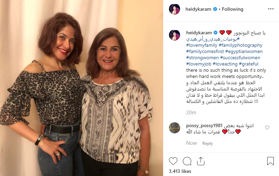Open heidykaram profile picture in header

[174, 9]
